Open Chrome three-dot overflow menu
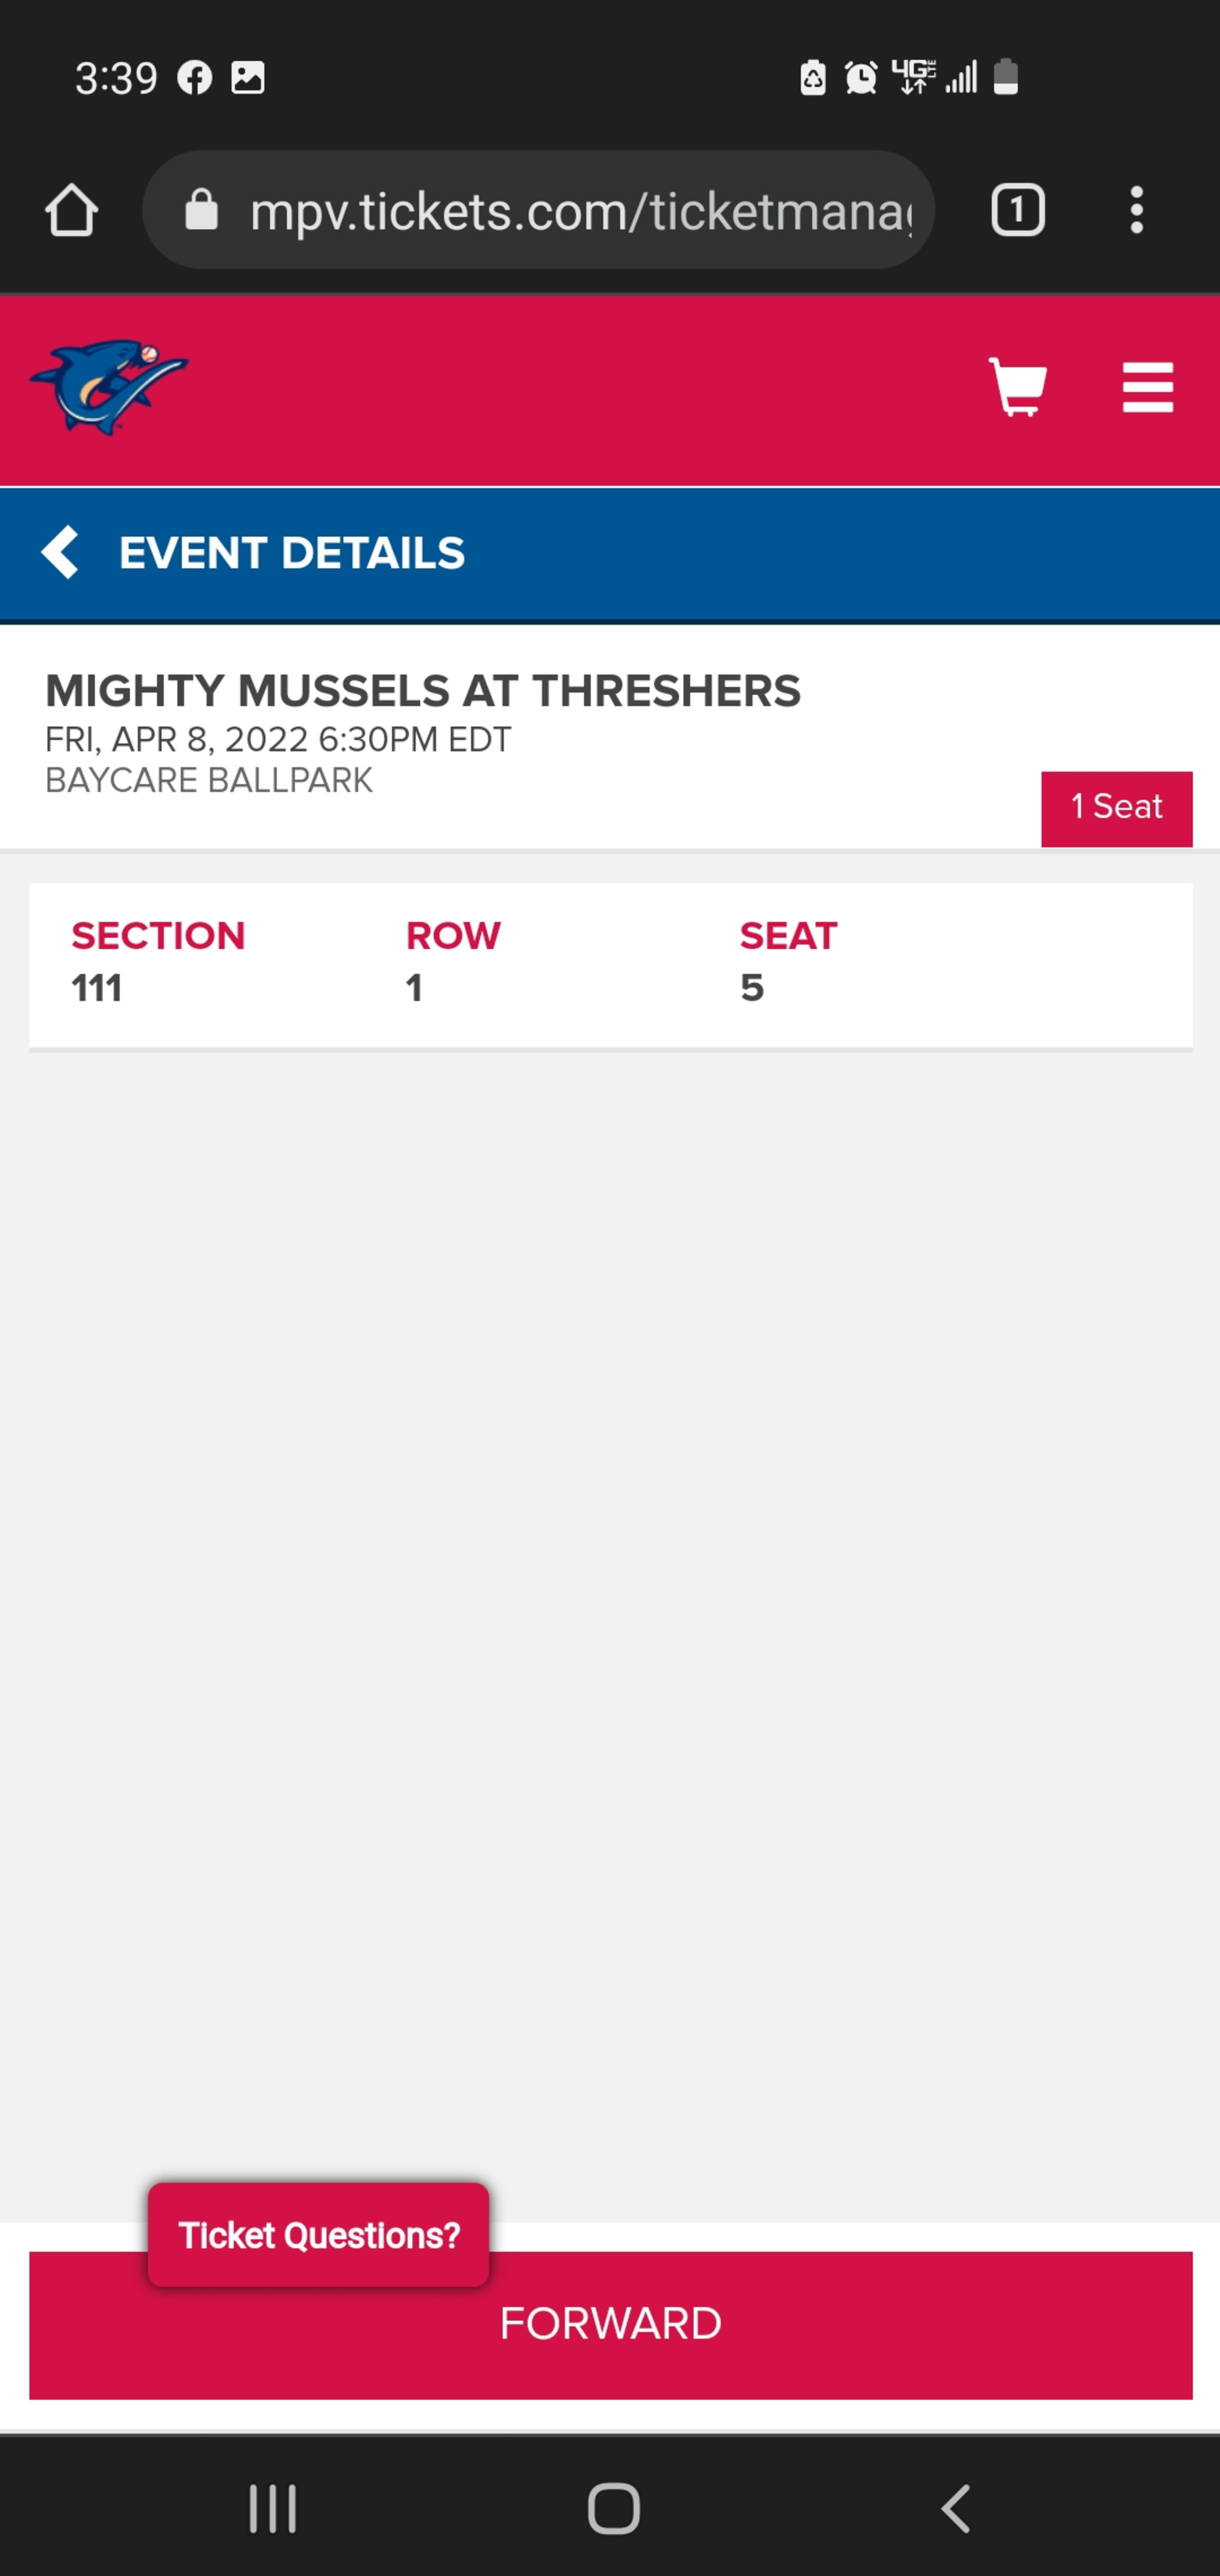 pos(1136,210)
